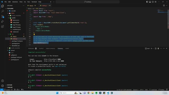Image resolution: width=169 pixels, height=95 pixels.
Task: Open the terminal launch profile dropdown arrow
Action: coord(153,49)
